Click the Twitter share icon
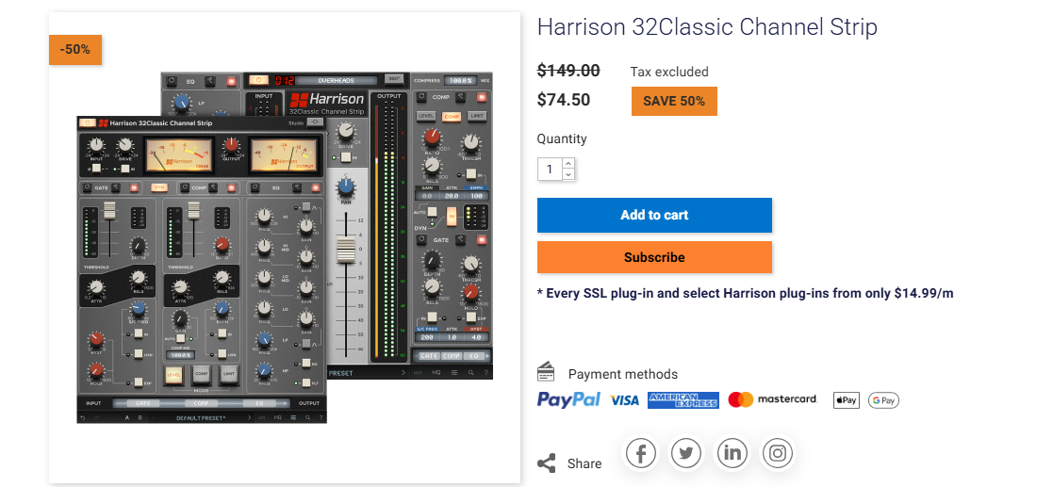 (x=685, y=453)
